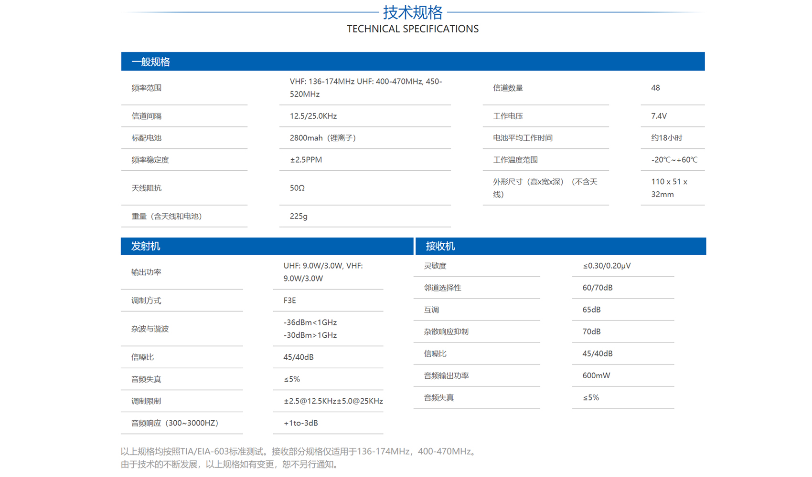Image resolution: width=812 pixels, height=477 pixels.
Task: Click the 频率范围 label
Action: click(147, 88)
